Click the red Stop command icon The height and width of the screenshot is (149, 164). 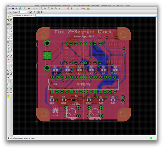coord(68,8)
